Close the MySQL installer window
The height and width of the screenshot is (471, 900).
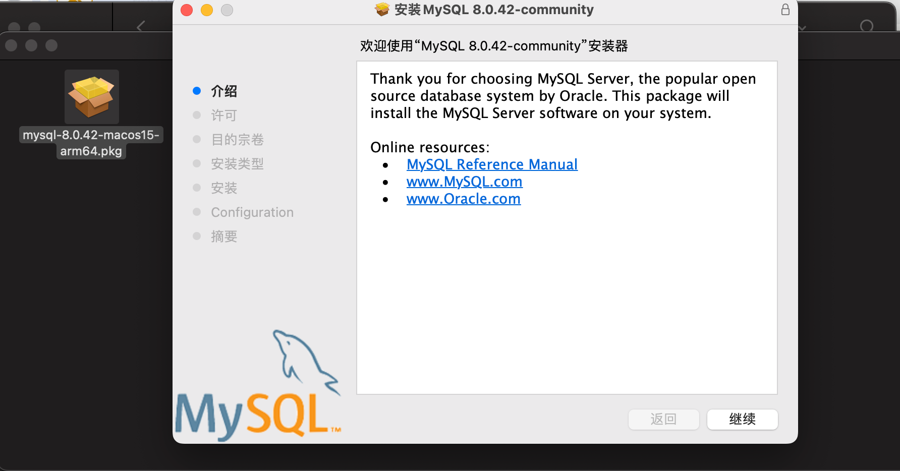tap(187, 10)
